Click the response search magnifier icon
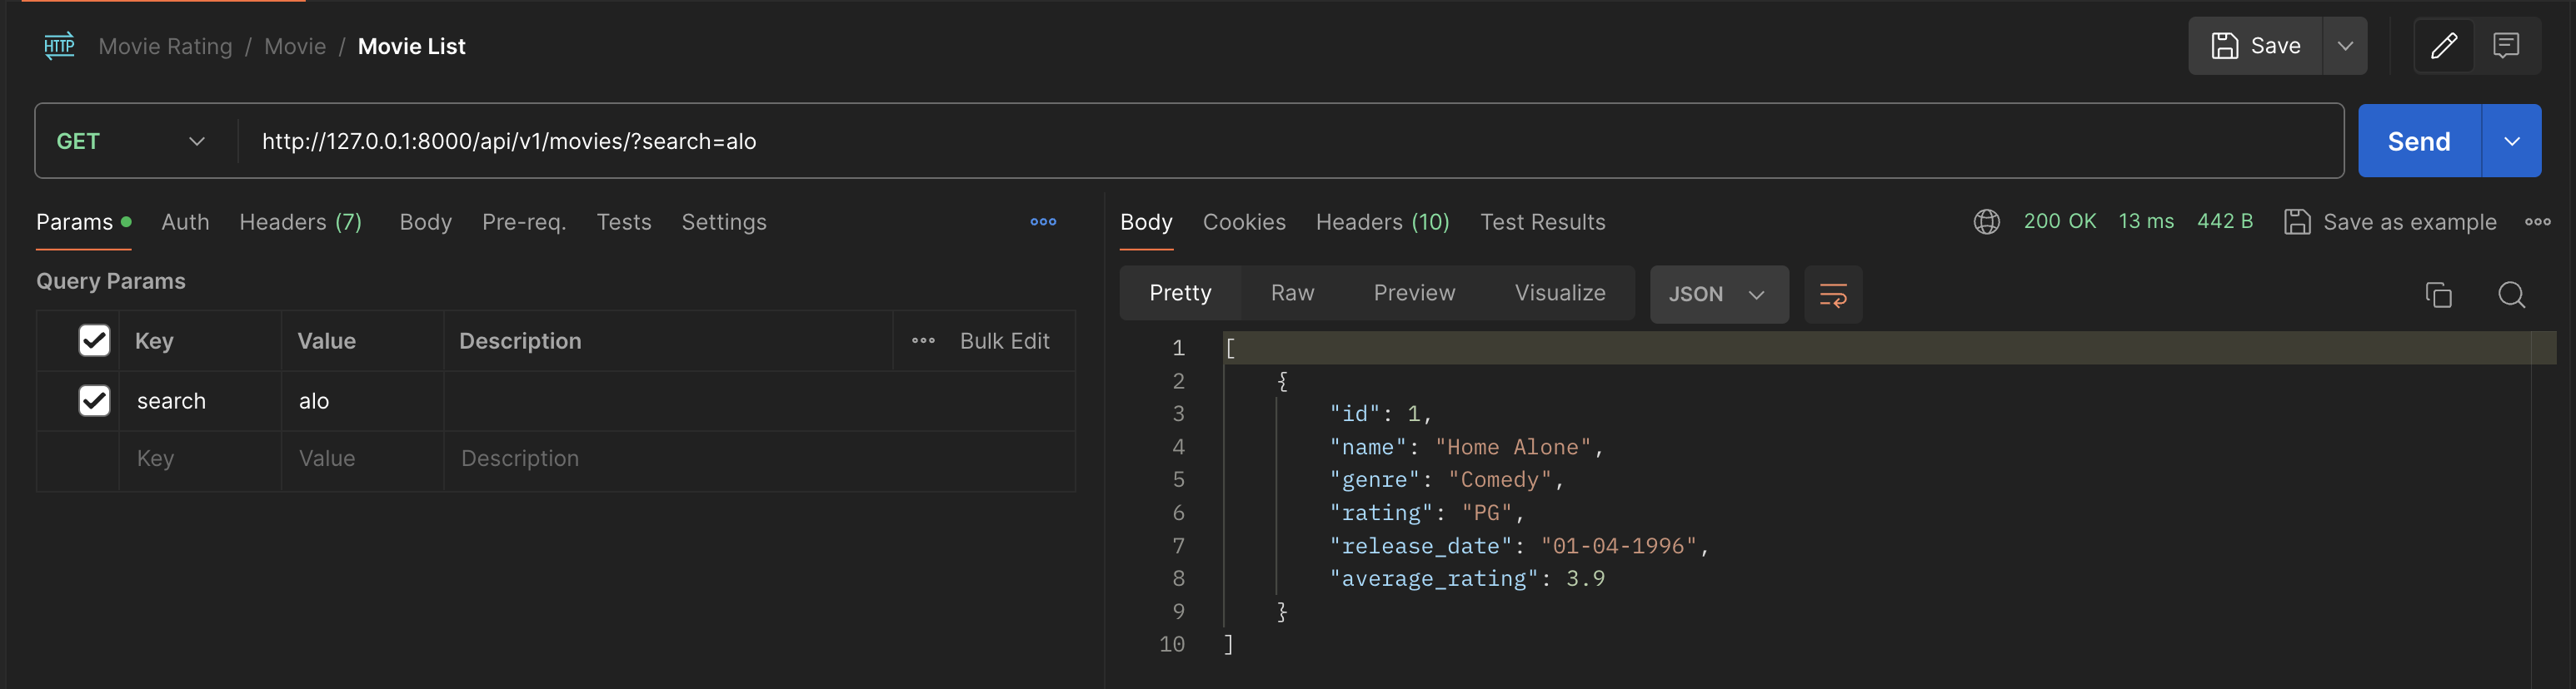This screenshot has height=689, width=2576. click(x=2511, y=295)
